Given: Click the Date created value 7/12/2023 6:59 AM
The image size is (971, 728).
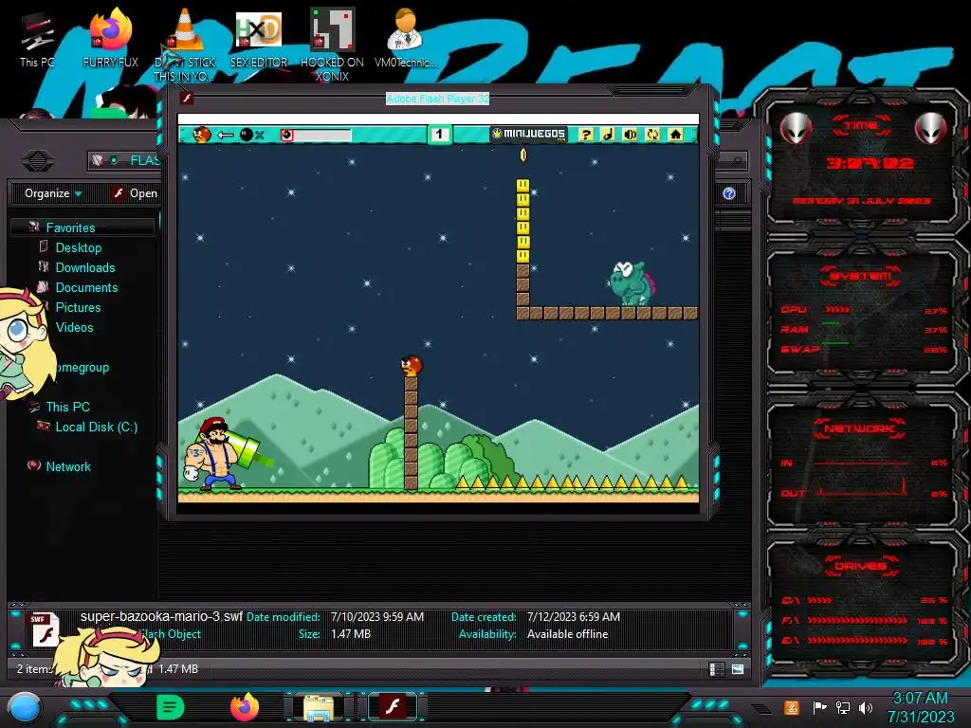Looking at the screenshot, I should 574,617.
